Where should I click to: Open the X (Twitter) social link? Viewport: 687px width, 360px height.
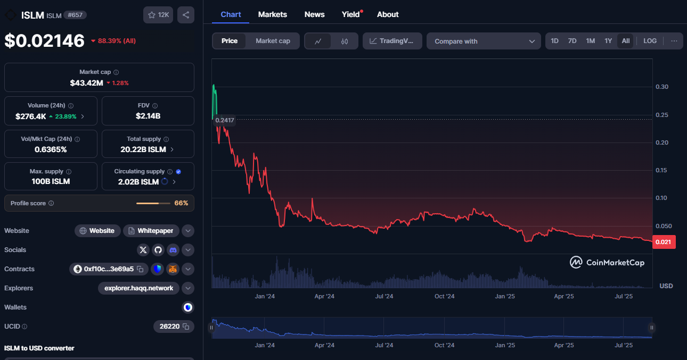pyautogui.click(x=143, y=250)
